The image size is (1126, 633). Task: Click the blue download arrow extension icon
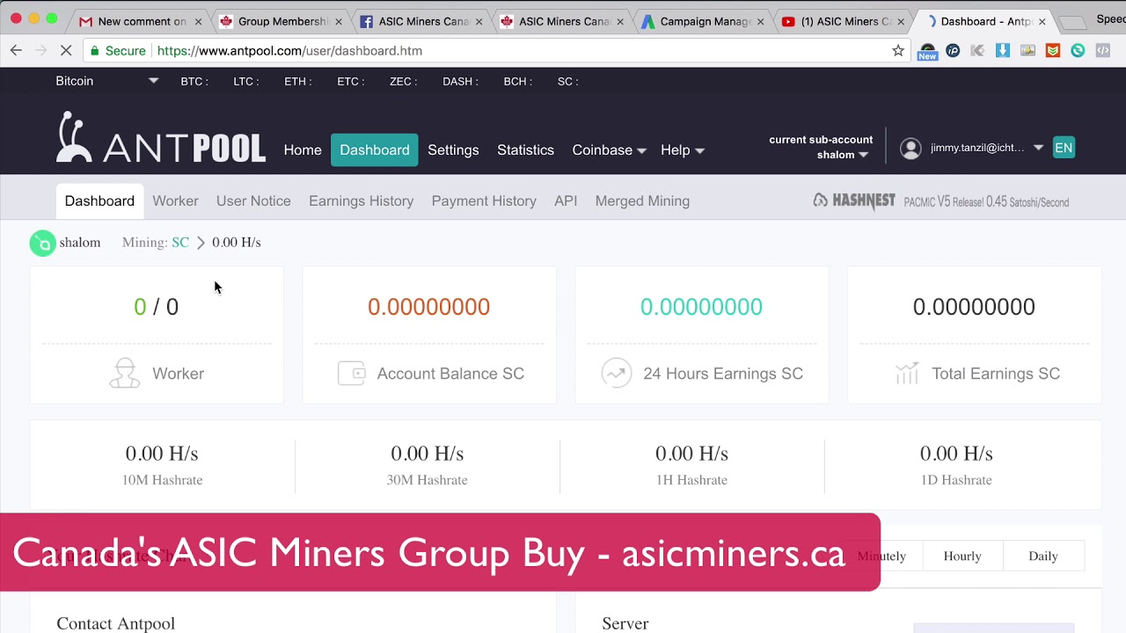1003,51
